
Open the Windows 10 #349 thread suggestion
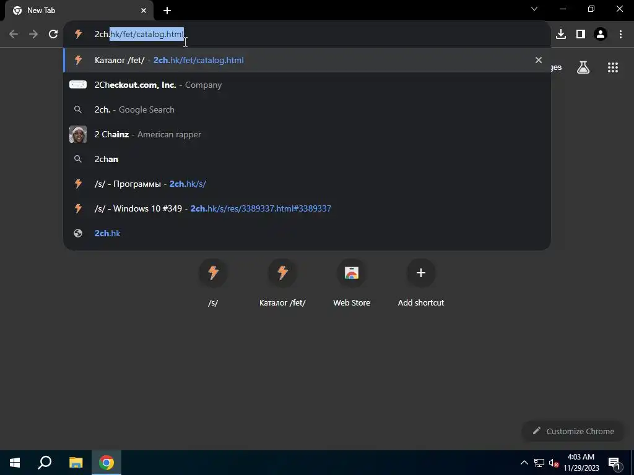point(307,208)
